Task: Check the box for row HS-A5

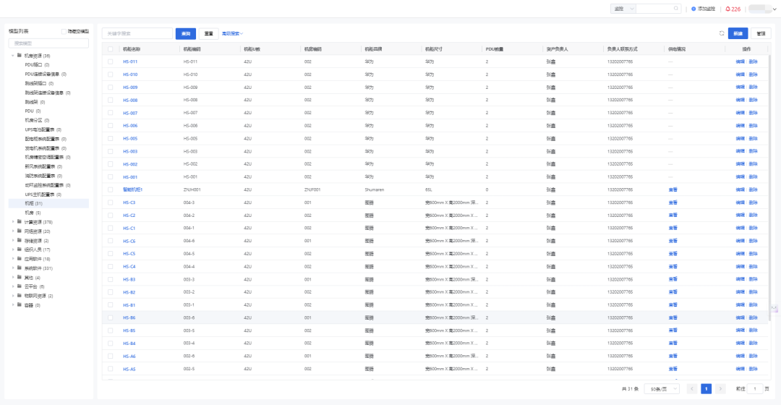Action: pos(110,369)
